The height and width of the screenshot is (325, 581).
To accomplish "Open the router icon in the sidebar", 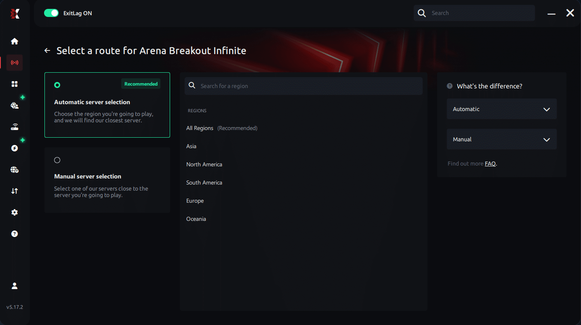I will coord(15,127).
